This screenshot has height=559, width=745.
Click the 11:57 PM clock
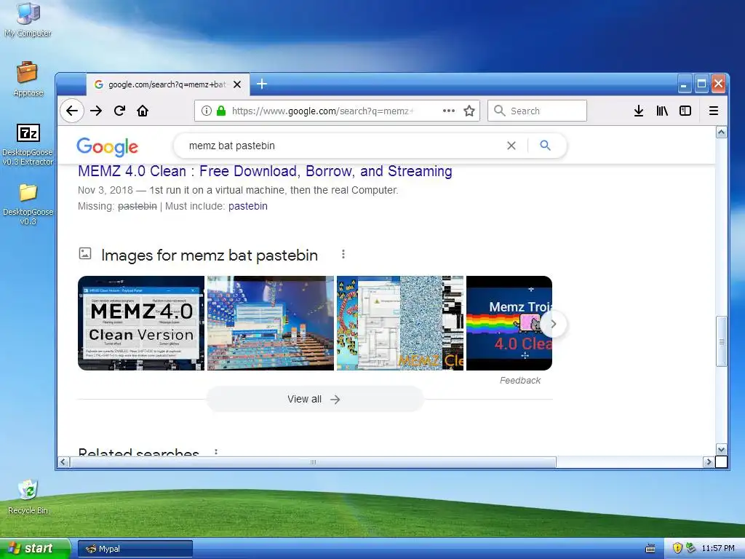718,549
